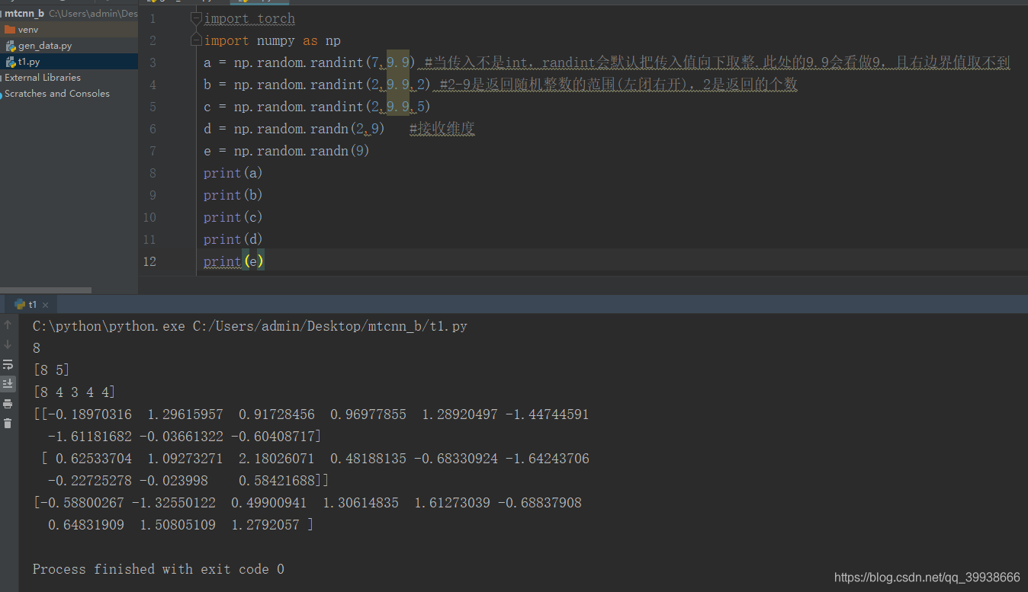This screenshot has width=1028, height=592.
Task: Click the Down the Stack Trace arrow icon
Action: pyautogui.click(x=8, y=344)
